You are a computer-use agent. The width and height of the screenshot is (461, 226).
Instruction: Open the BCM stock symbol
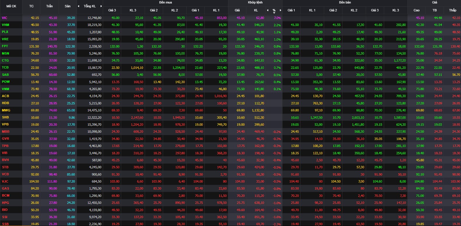point(5,195)
